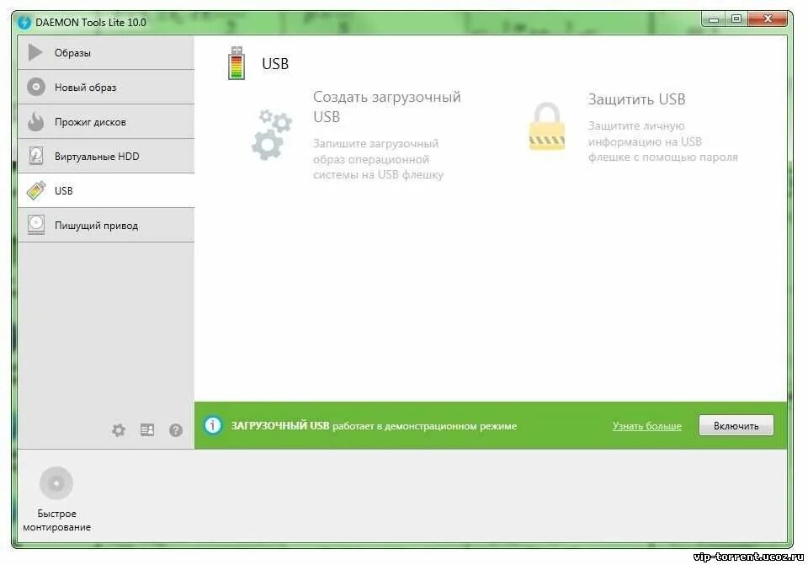The height and width of the screenshot is (565, 808).
Task: Click the info icon in green banner
Action: (213, 425)
